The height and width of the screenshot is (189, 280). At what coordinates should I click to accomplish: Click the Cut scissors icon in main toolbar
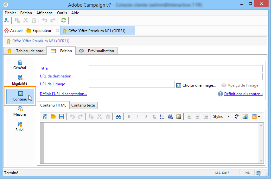tap(26, 20)
